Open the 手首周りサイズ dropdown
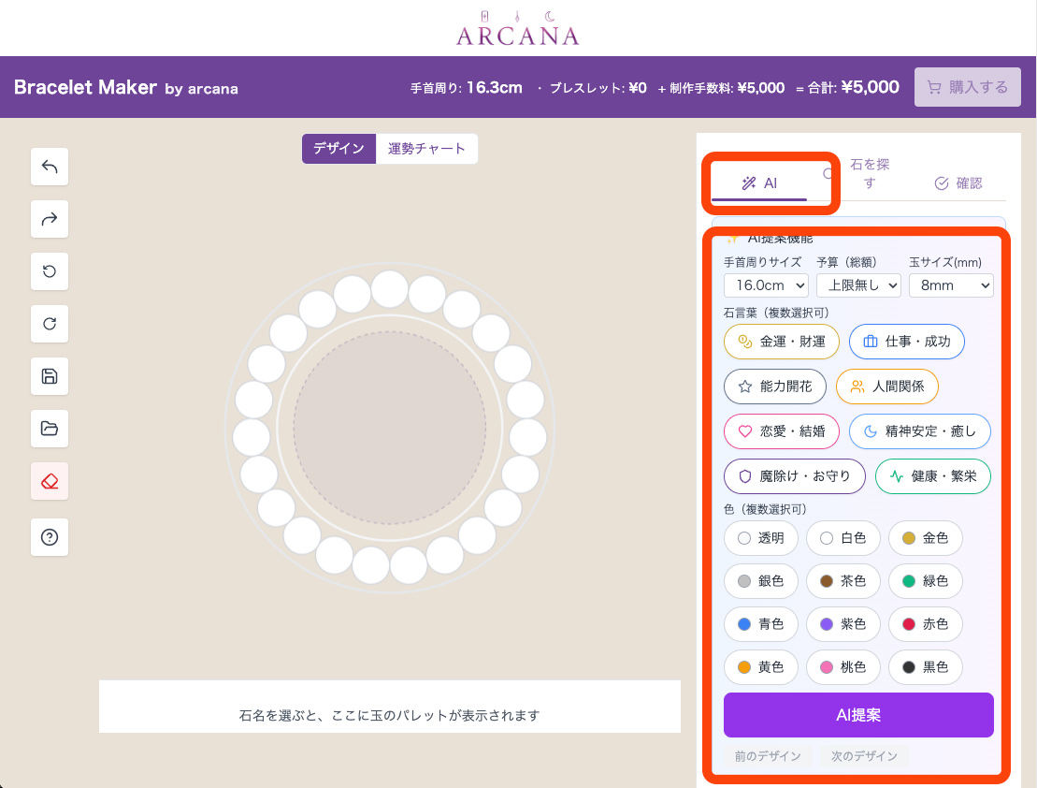The width and height of the screenshot is (1037, 788). pyautogui.click(x=766, y=285)
